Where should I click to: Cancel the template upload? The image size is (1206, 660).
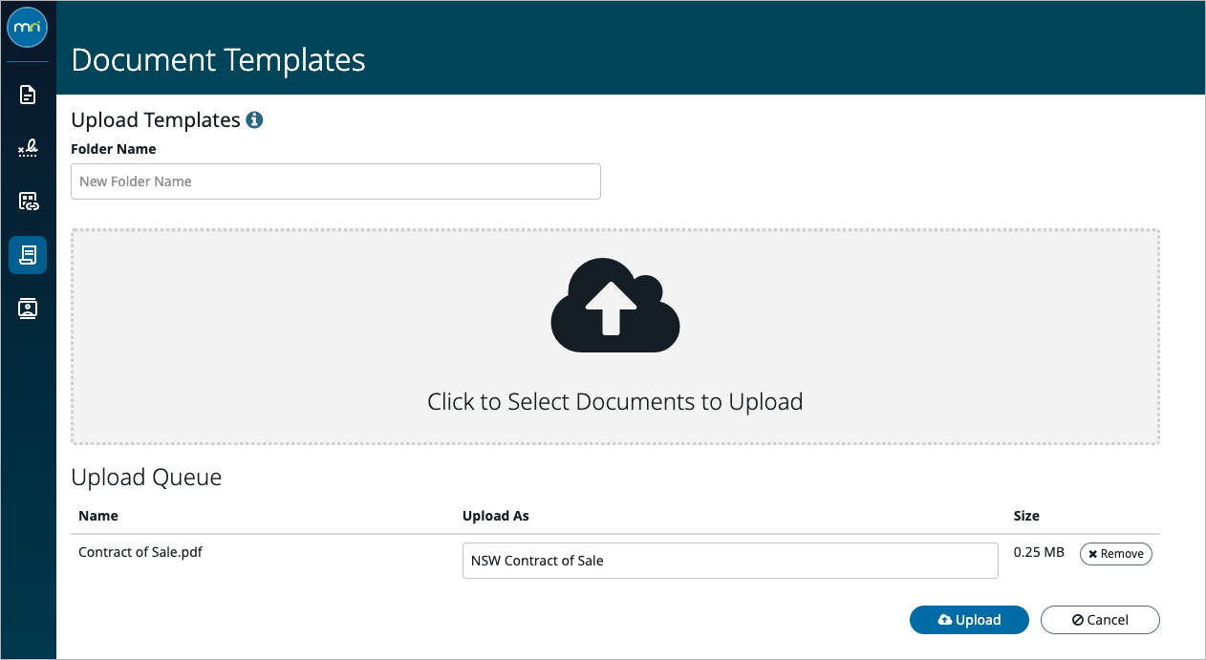1100,620
